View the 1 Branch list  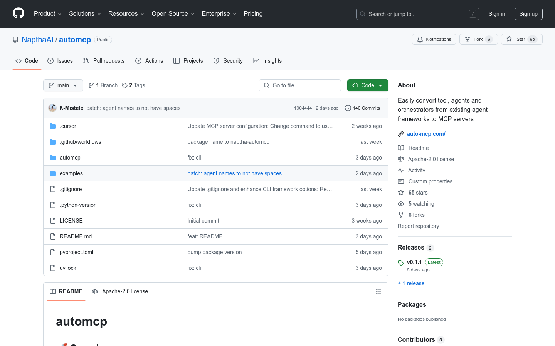tap(103, 85)
